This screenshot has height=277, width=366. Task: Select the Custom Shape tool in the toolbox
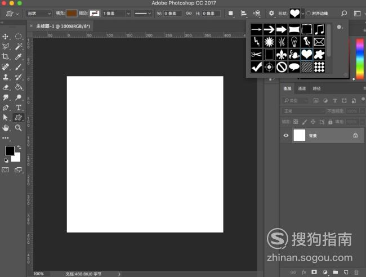pyautogui.click(x=18, y=117)
